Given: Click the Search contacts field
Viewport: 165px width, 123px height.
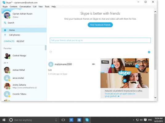Looking at the screenshot, I should click(24, 23).
